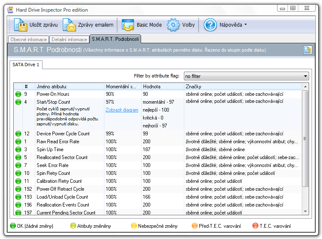Select Reallocated Sector Count row
322x239 pixels.
tap(158, 157)
